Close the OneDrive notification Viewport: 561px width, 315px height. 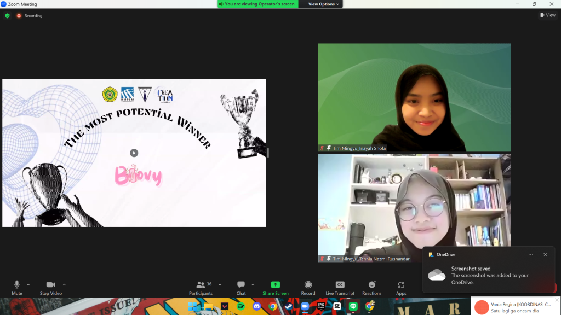[545, 255]
